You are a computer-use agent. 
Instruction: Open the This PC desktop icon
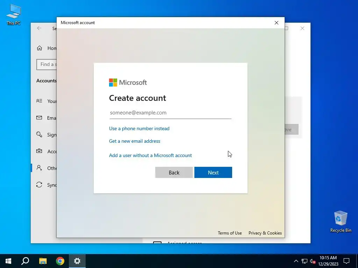tap(14, 15)
